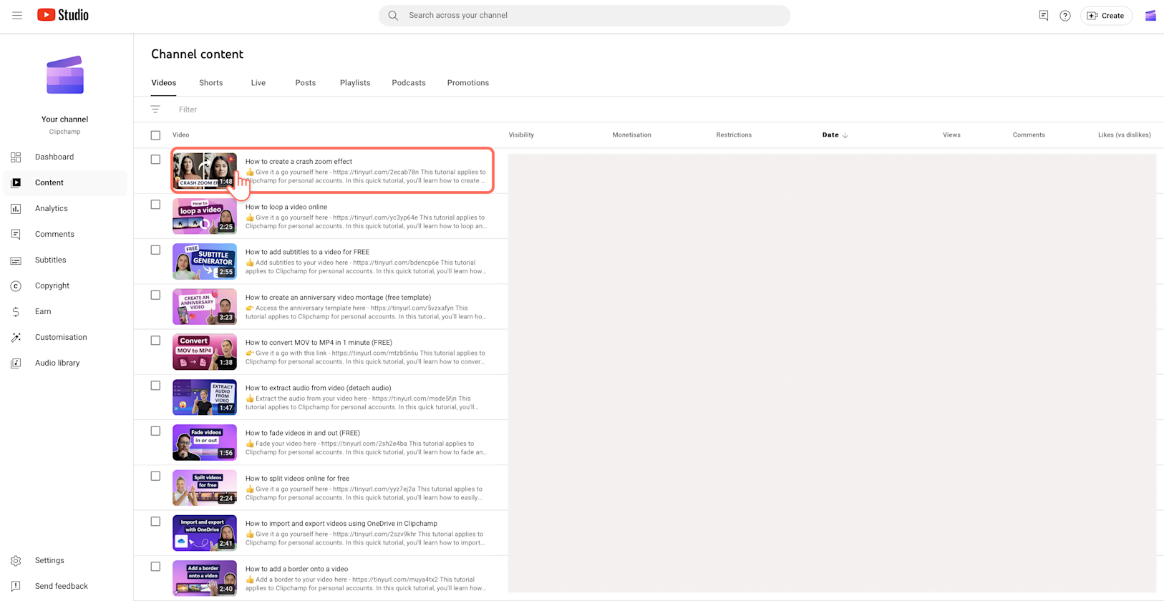Open the Content section in the sidebar
This screenshot has width=1164, height=601.
point(65,182)
